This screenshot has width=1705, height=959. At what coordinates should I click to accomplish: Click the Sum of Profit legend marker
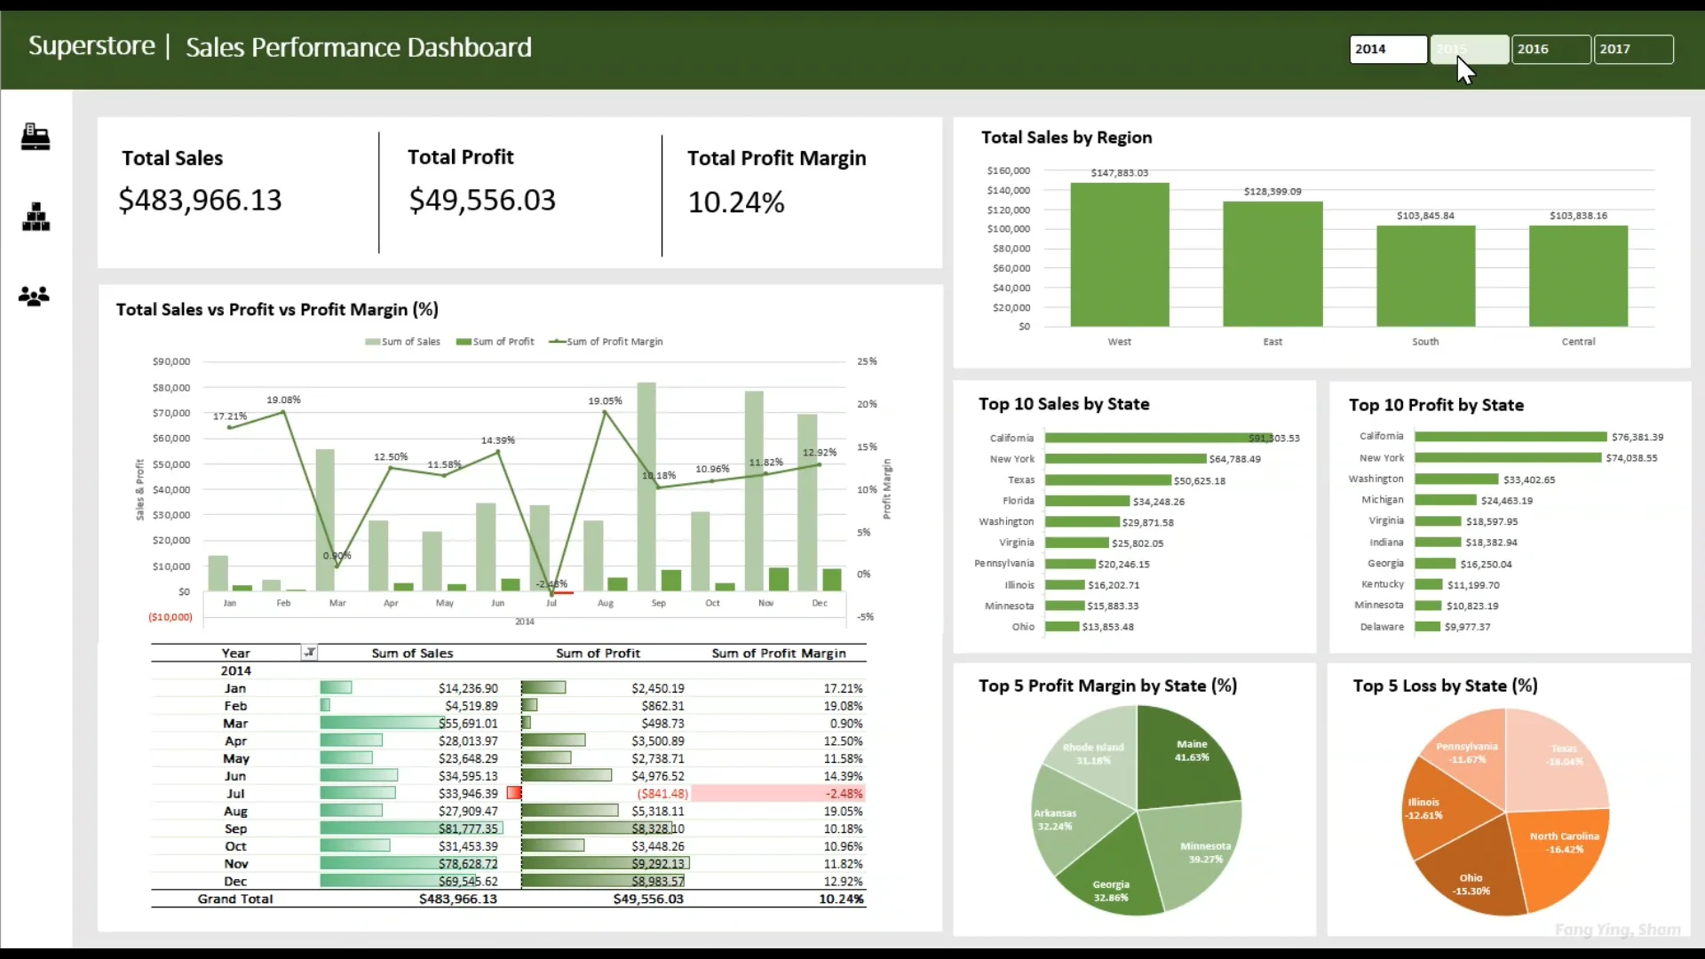pos(463,342)
